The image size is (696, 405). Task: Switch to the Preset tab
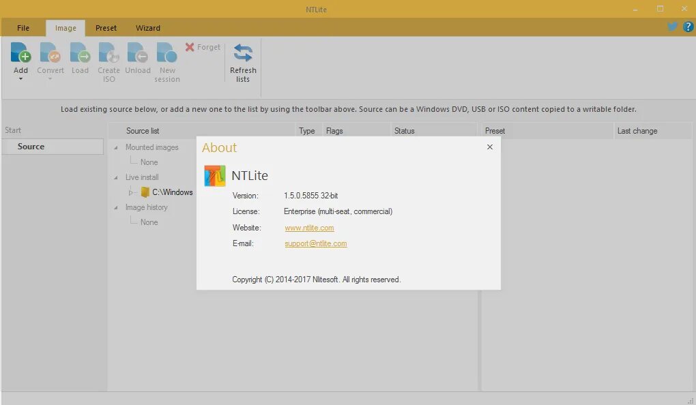(x=106, y=28)
